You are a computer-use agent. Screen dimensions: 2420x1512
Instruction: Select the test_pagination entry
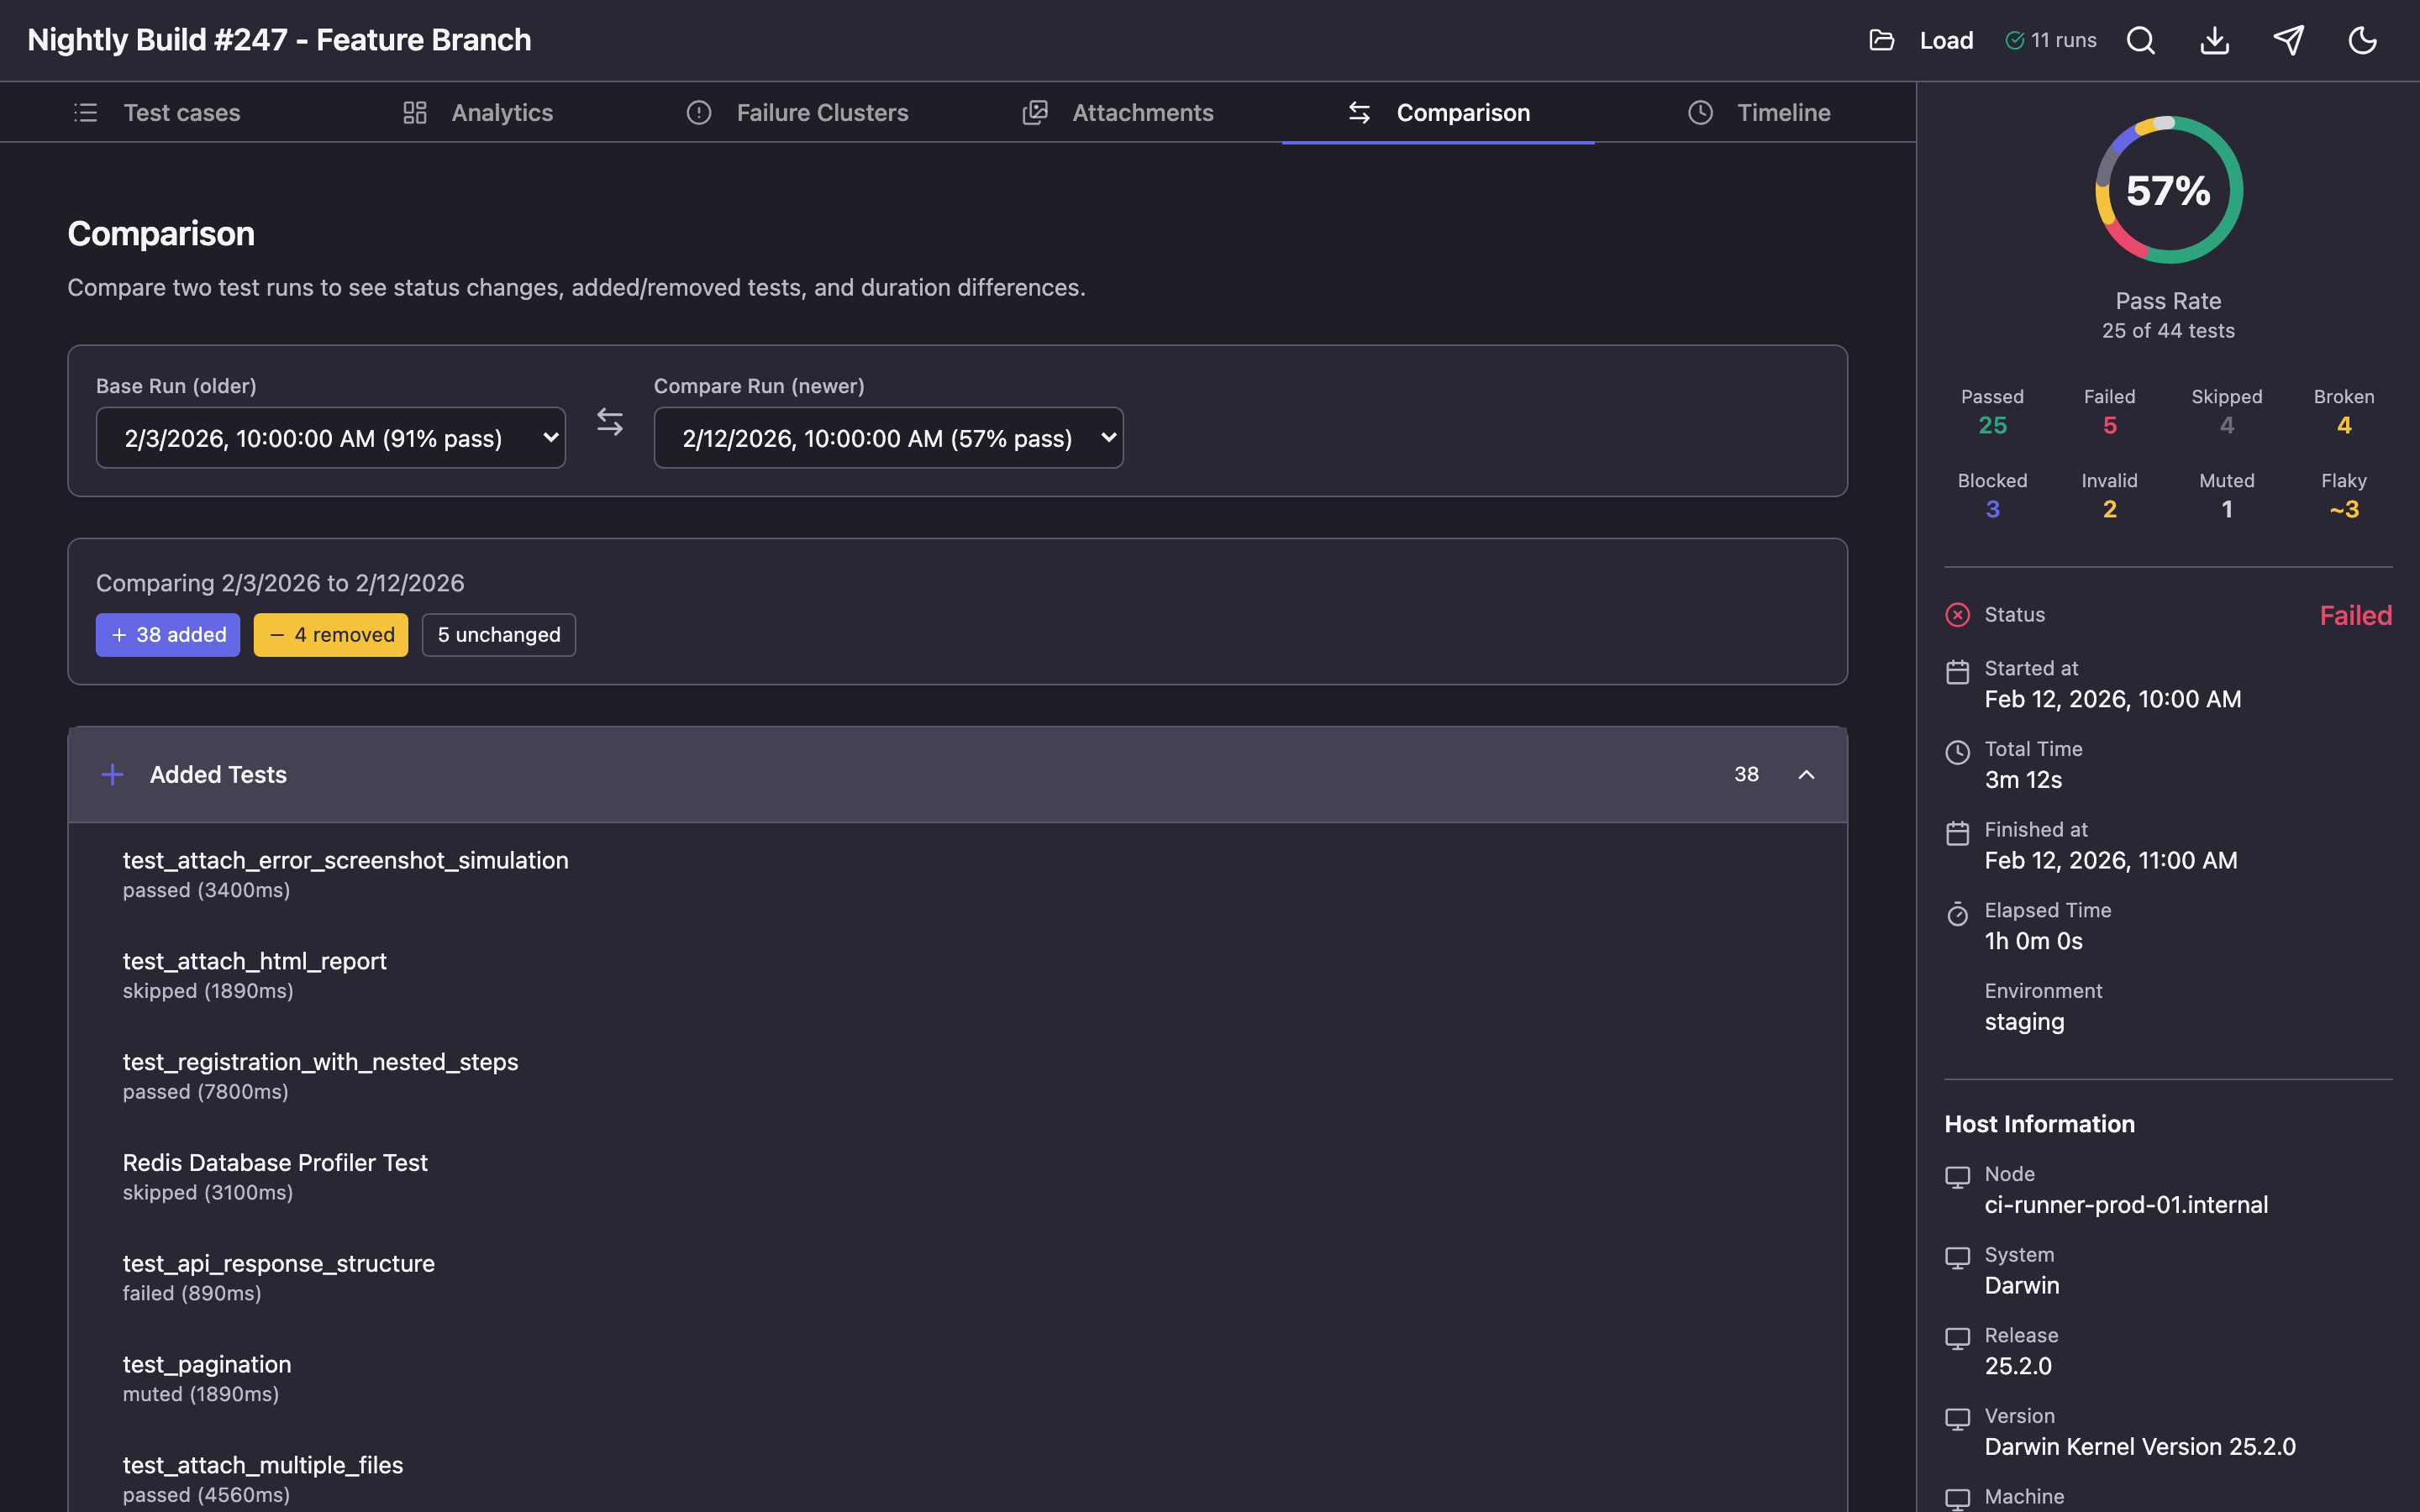(x=206, y=1364)
